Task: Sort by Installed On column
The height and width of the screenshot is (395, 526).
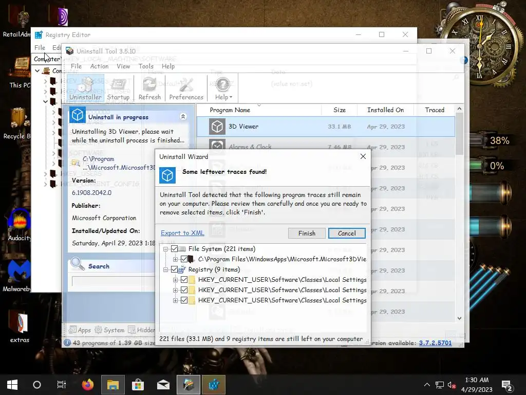Action: (385, 110)
